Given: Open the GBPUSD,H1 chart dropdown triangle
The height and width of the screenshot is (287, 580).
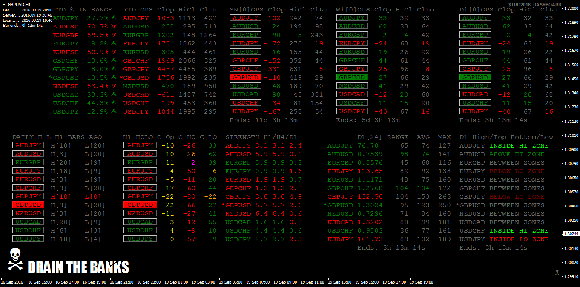Looking at the screenshot, I should (x=4, y=4).
